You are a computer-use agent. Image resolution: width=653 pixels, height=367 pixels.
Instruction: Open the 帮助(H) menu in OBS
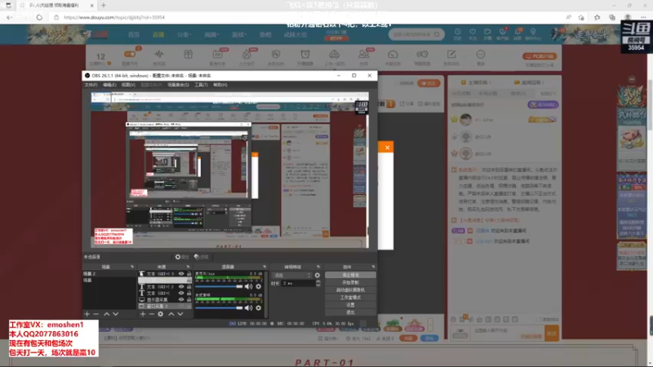[x=220, y=85]
